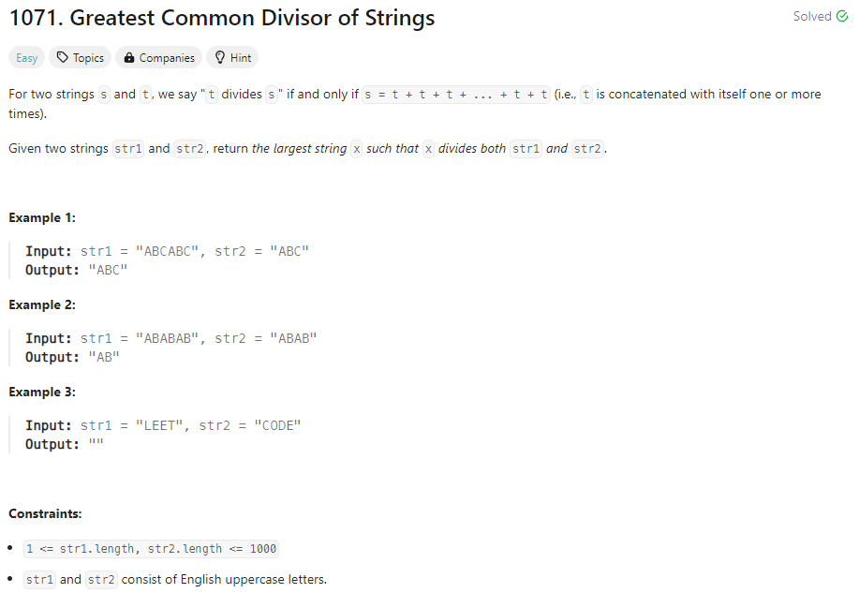This screenshot has height=593, width=859.
Task: Open the Companies label text
Action: (167, 58)
